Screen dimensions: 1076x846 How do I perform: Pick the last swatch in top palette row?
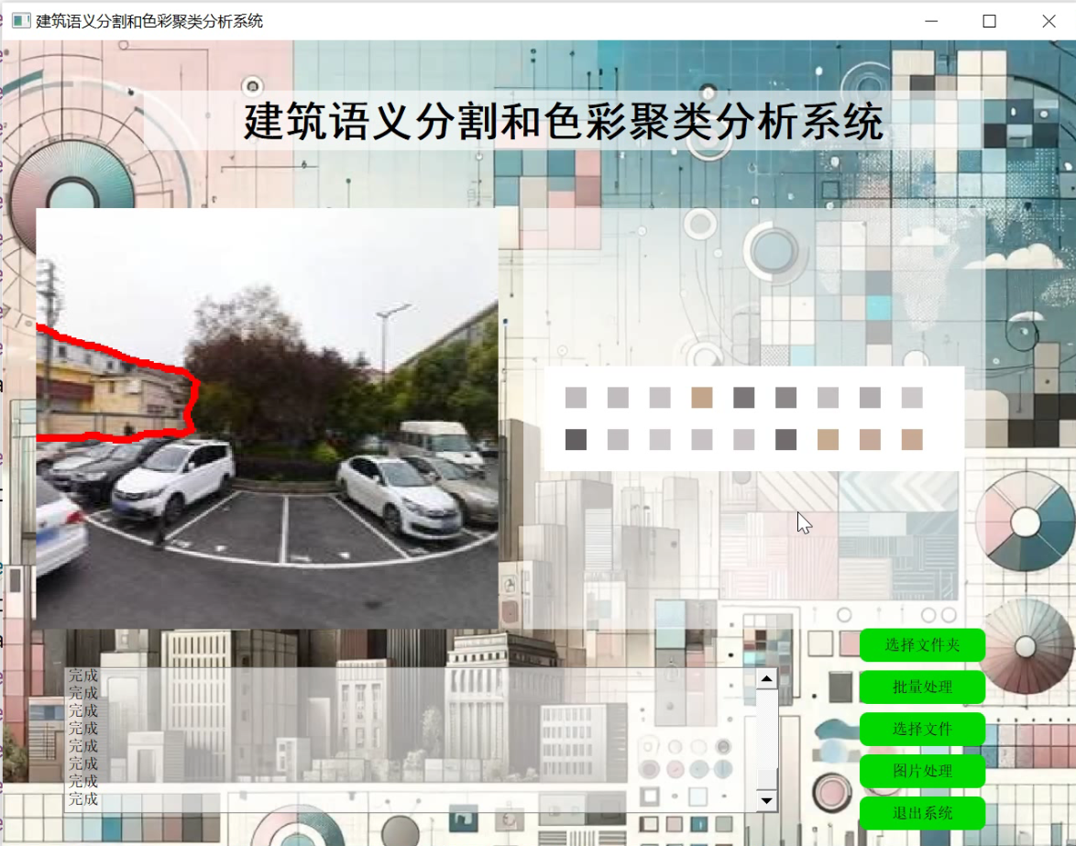(x=912, y=397)
